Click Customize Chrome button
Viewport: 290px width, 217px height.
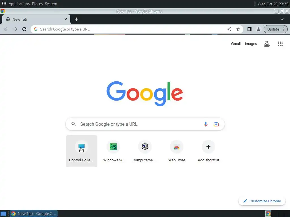[262, 201]
